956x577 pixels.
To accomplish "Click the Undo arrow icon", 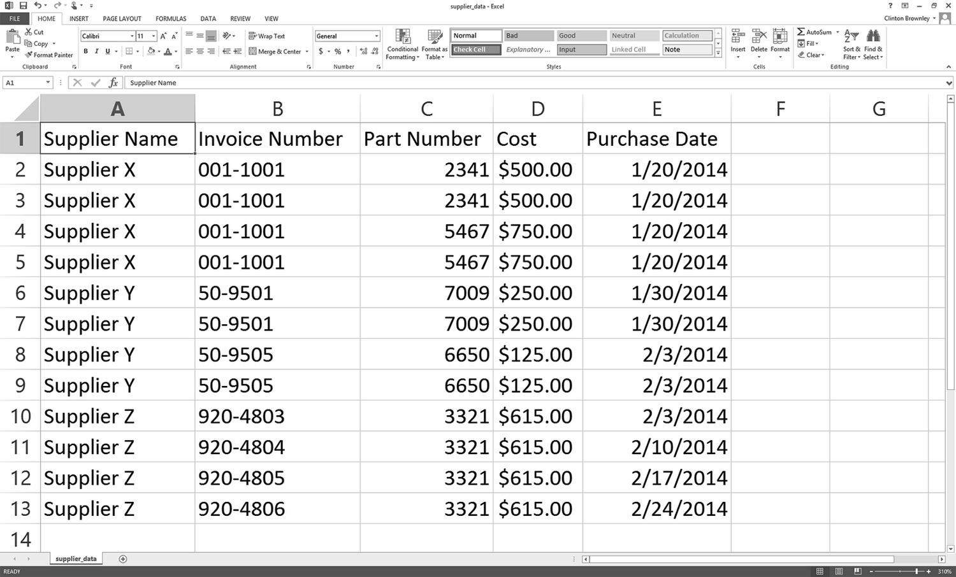I will point(38,6).
